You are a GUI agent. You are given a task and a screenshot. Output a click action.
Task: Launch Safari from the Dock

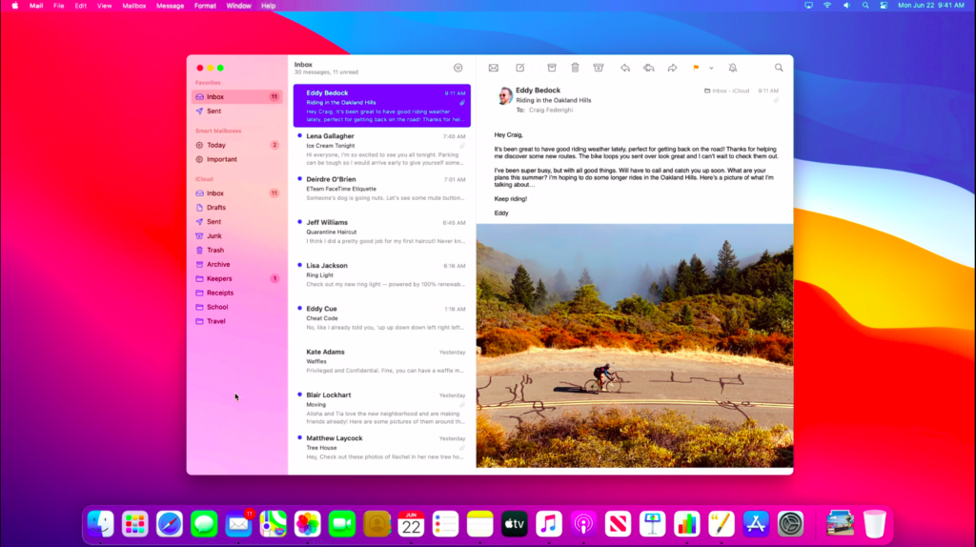(170, 524)
